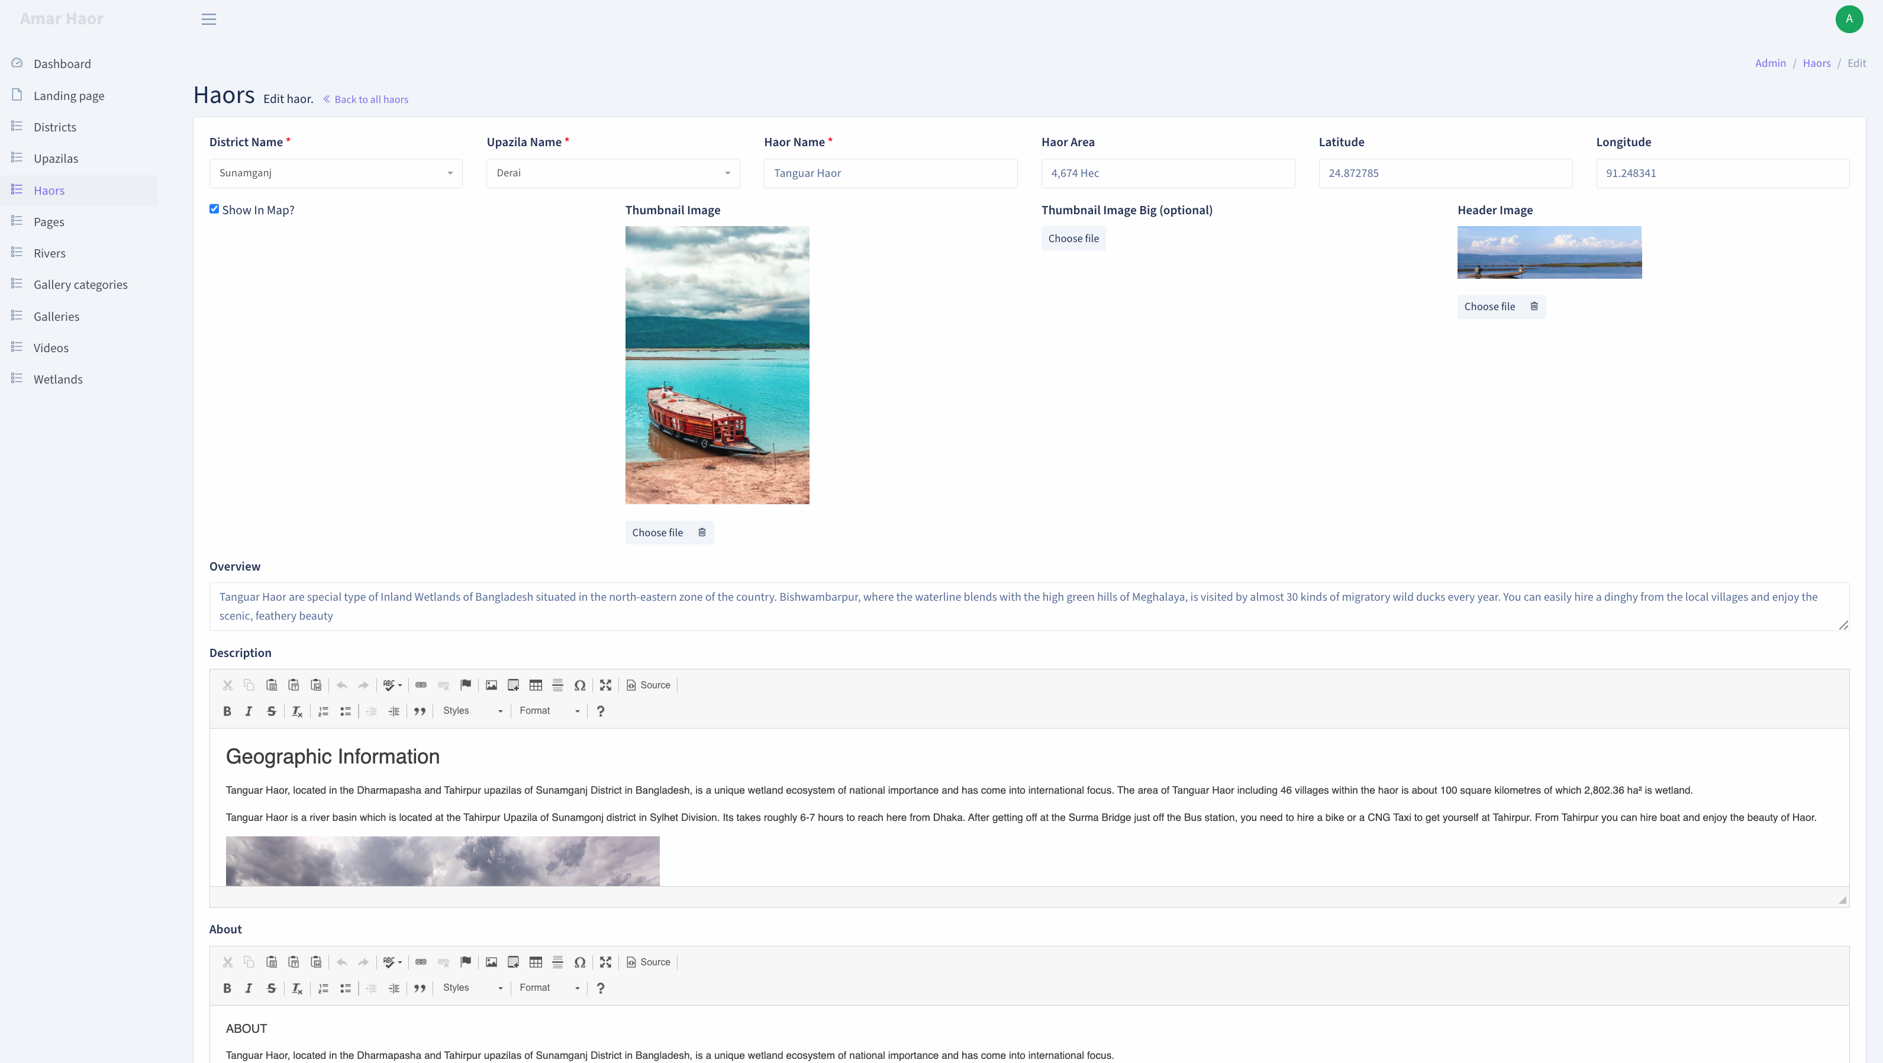The height and width of the screenshot is (1063, 1883).
Task: Uncheck the Show In Map checkbox
Action: [x=214, y=209]
